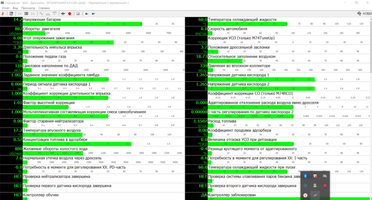Select the Цикловое наполнение по ДАД row
The image size is (372, 200).
(x=92, y=68)
